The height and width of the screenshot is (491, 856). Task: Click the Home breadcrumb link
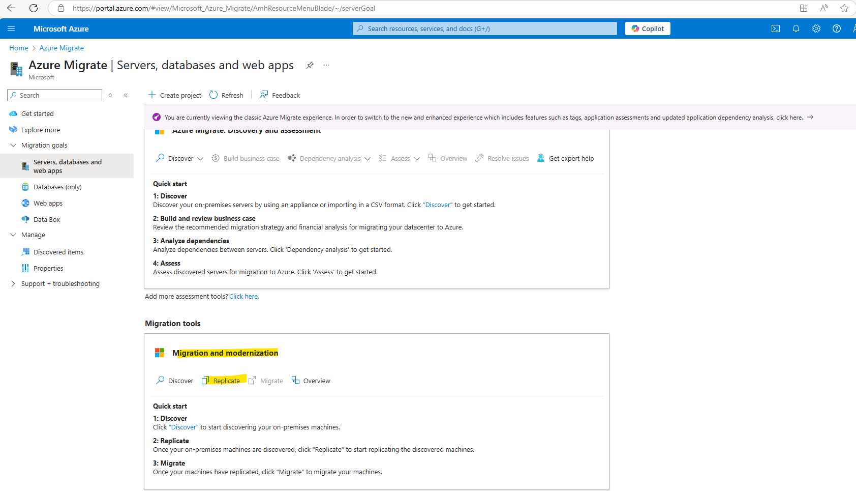point(19,48)
